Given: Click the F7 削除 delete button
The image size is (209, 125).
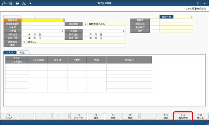Looking at the screenshot, I should (113, 116).
